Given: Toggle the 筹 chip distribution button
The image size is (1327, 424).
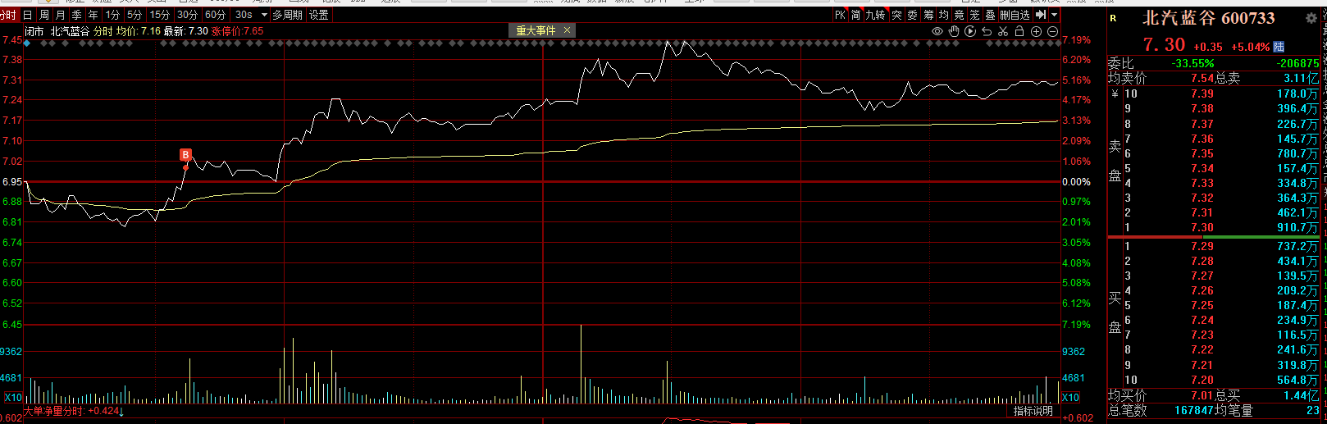Looking at the screenshot, I should [x=928, y=15].
